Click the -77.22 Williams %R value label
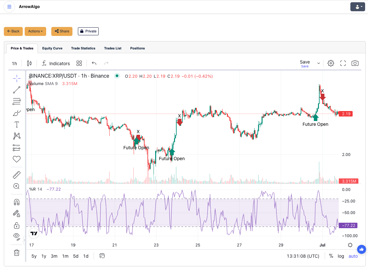This screenshot has width=368, height=267. tap(348, 225)
